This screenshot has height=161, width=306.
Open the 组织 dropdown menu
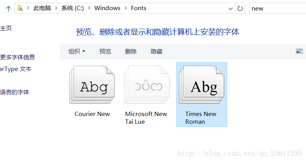pos(77,52)
